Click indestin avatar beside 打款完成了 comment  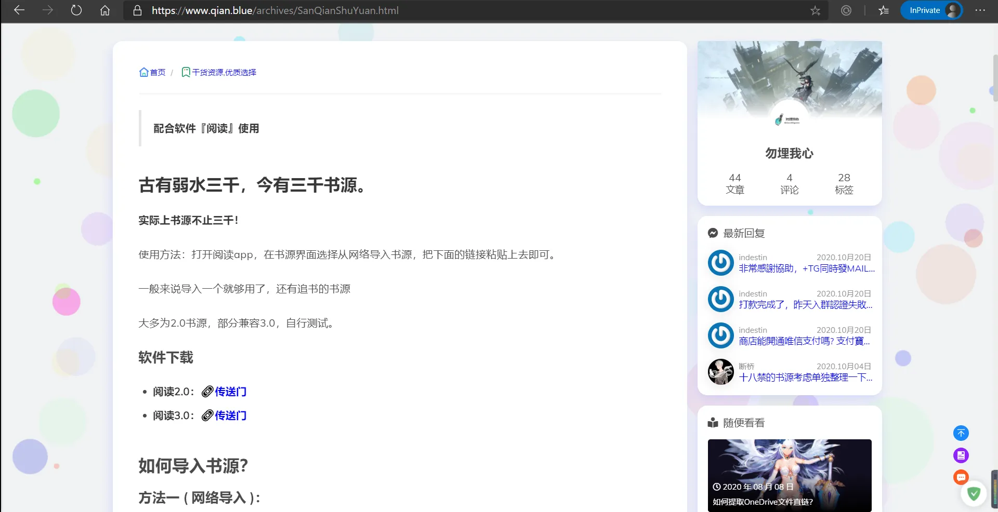point(721,299)
